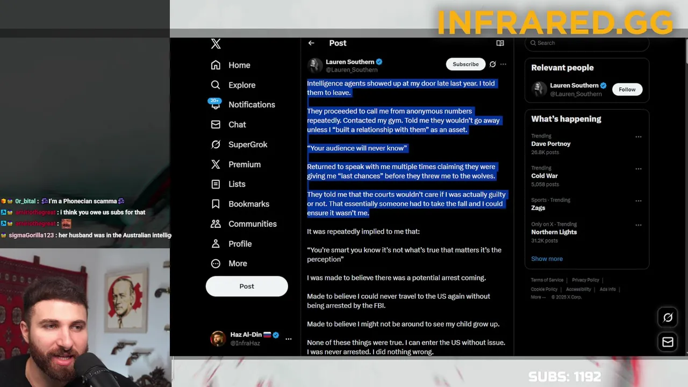Viewport: 688px width, 387px height.
Task: Open options for Dave Portnoy trend
Action: pos(638,137)
